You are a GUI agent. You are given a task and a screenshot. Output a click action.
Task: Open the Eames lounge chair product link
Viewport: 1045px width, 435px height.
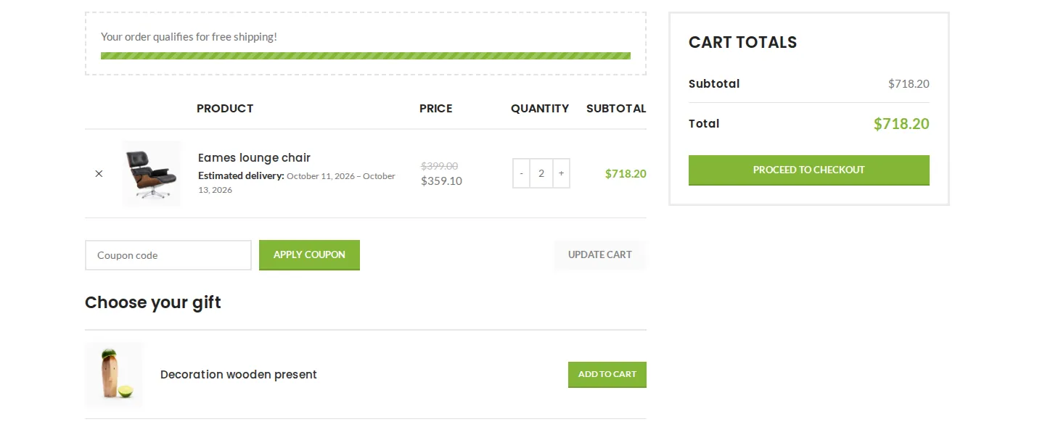point(254,158)
